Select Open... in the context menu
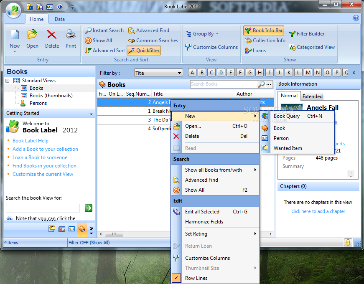 pos(215,126)
